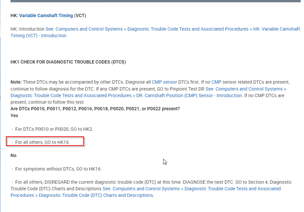Click the "For DTCs P0010 or P0020" line
The height and width of the screenshot is (212, 304).
[54, 129]
